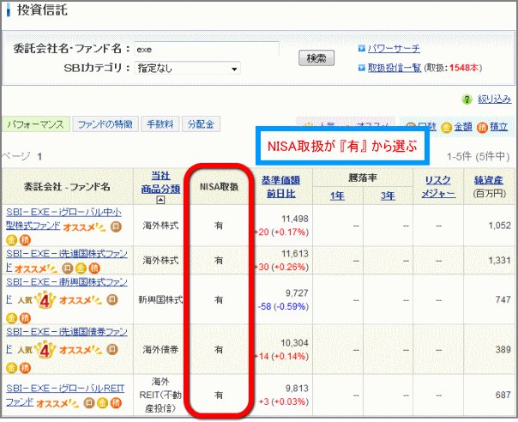Sort by 3年 騰落率 link

pyautogui.click(x=388, y=196)
